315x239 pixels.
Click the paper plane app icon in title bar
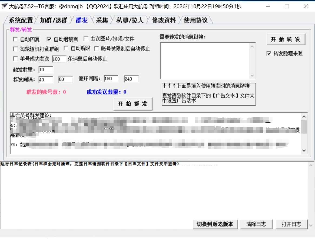4,6
